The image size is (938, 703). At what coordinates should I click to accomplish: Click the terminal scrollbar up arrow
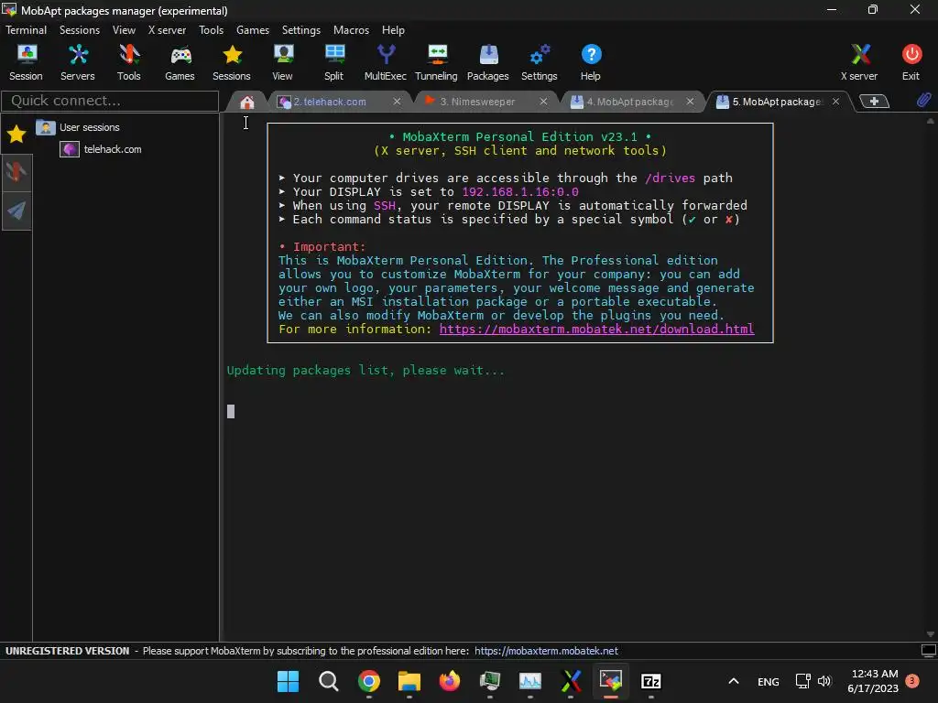(x=931, y=121)
